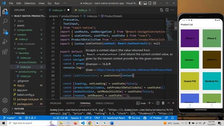
Task: Click the synchronize changes status icon
Action: (20, 118)
